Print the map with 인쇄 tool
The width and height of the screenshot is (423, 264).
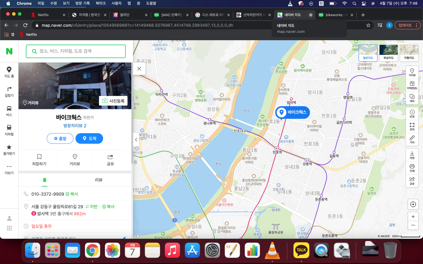tap(412, 168)
